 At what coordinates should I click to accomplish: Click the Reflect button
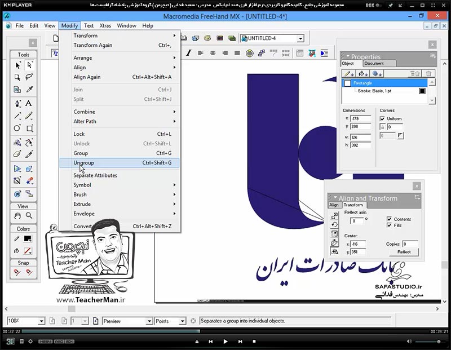[404, 252]
